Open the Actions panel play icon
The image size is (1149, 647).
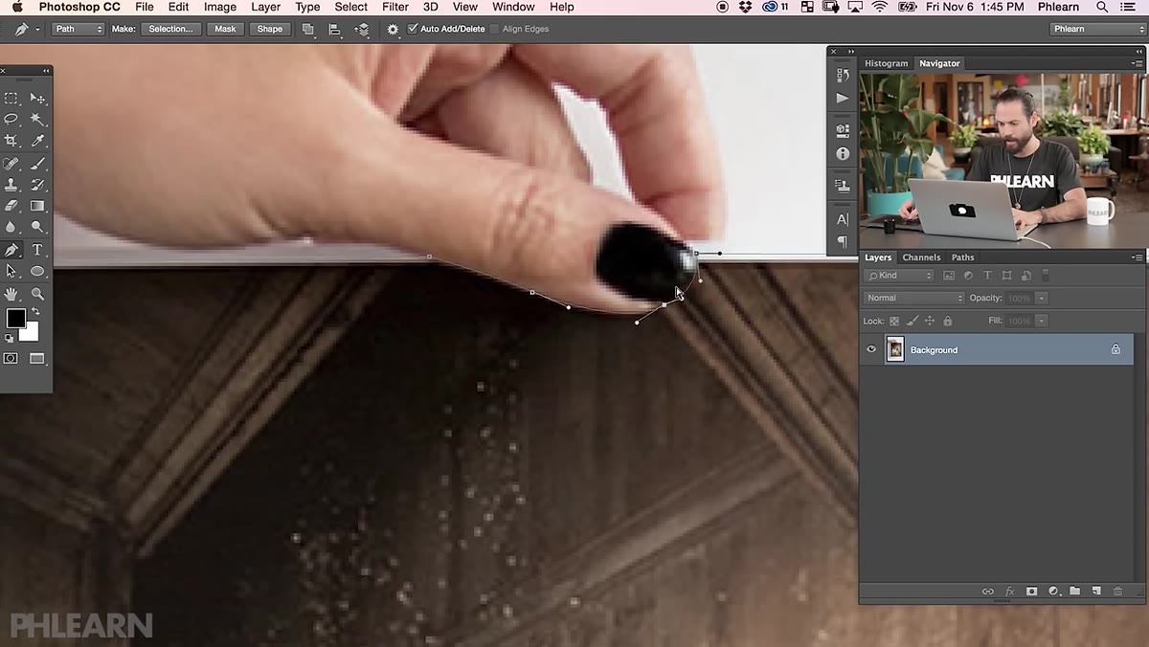click(x=843, y=98)
